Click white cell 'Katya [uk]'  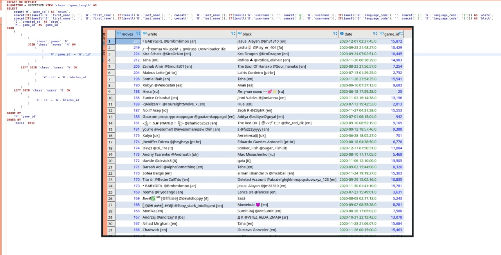[189, 136]
